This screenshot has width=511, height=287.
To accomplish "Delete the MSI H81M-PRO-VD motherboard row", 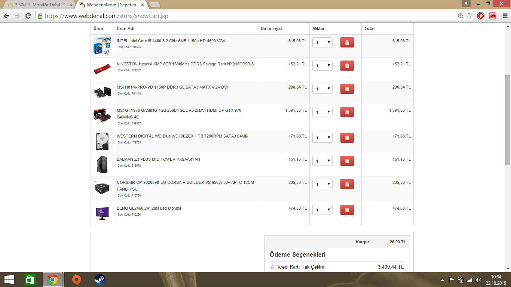I will 347,89.
